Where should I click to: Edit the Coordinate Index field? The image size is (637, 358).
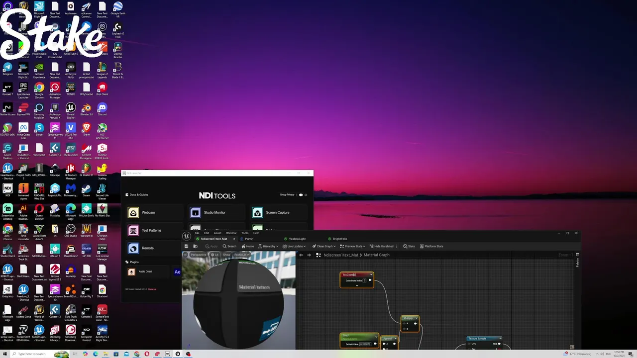(x=364, y=280)
